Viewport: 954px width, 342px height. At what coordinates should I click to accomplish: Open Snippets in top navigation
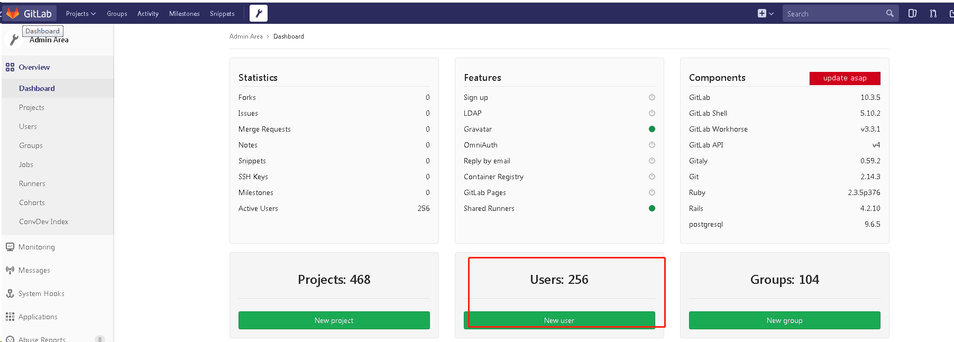222,14
